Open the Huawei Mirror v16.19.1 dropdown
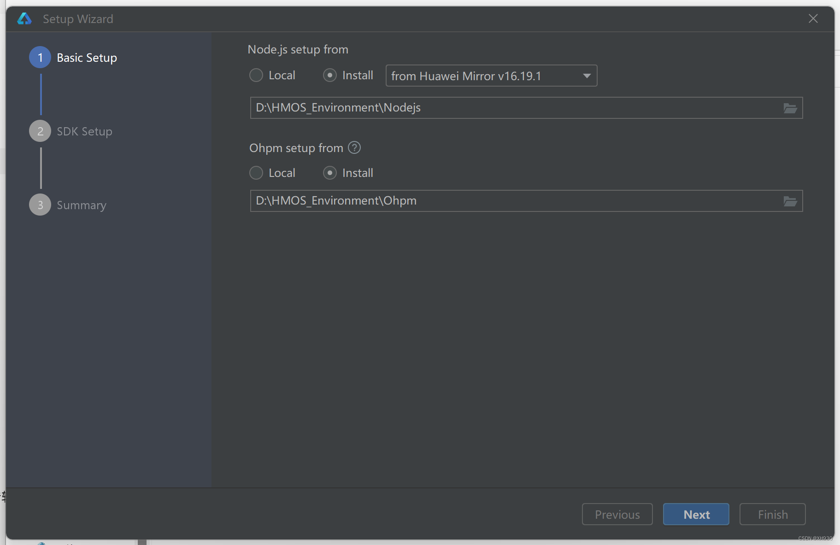Viewport: 840px width, 545px height. point(491,76)
